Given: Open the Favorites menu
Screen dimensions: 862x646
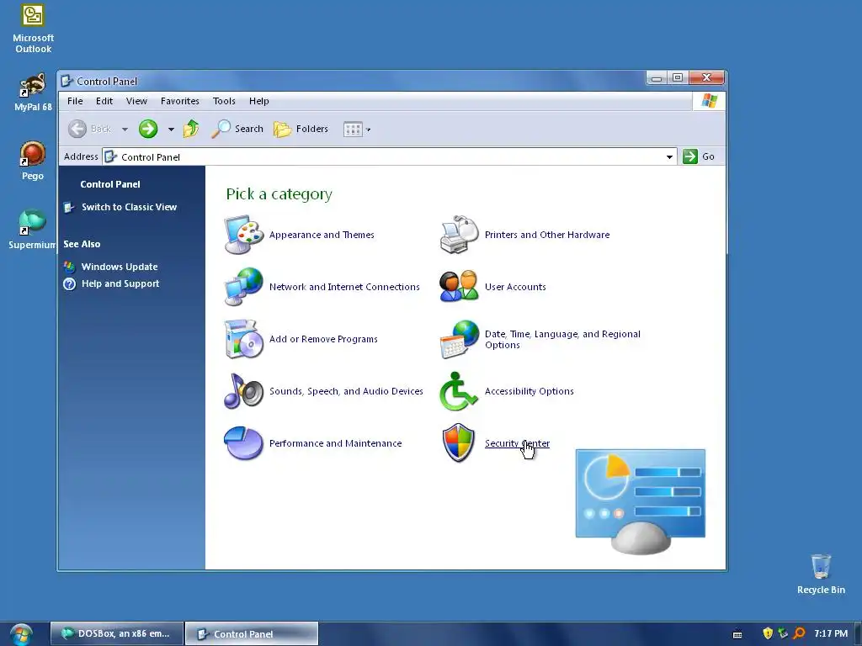Looking at the screenshot, I should click(180, 101).
